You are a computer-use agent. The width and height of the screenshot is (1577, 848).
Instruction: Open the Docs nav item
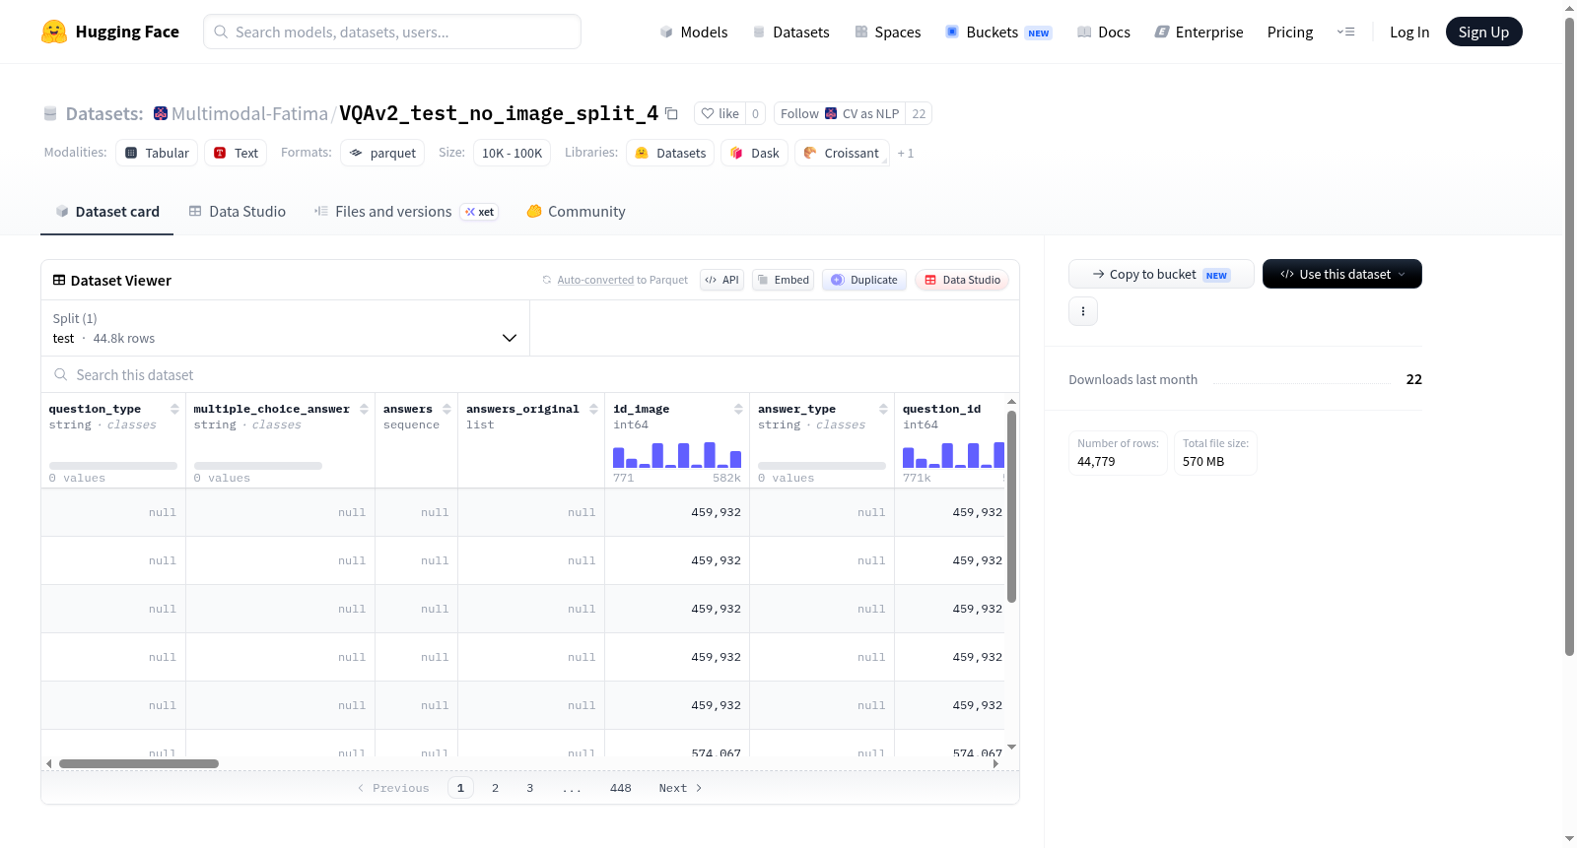pyautogui.click(x=1104, y=32)
